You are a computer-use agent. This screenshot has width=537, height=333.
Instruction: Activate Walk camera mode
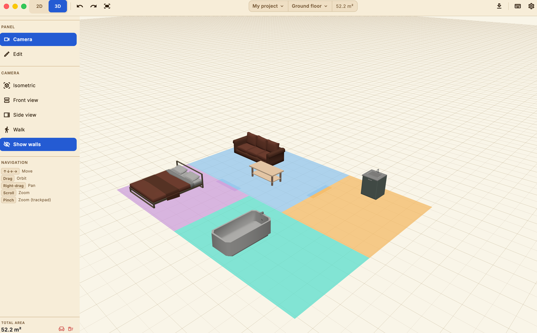(38, 130)
